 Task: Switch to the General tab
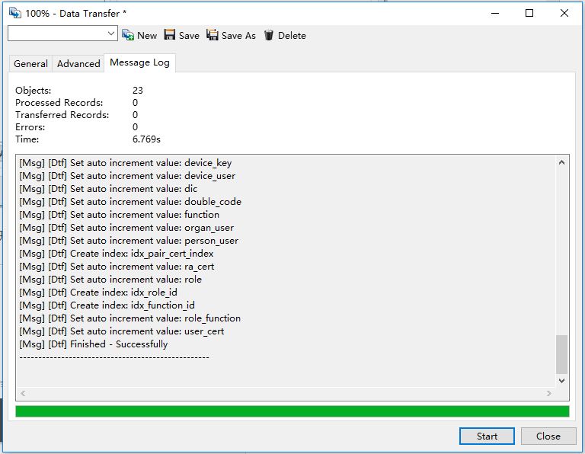tap(30, 64)
